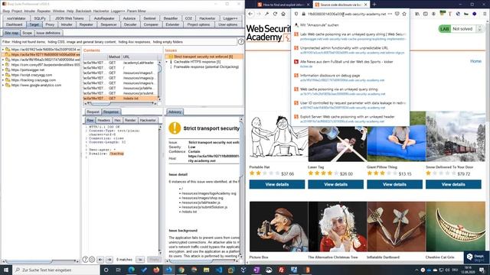Screen dimensions: 490x275
Task: Toggle the Firefox sidebar icon
Action: point(426,14)
